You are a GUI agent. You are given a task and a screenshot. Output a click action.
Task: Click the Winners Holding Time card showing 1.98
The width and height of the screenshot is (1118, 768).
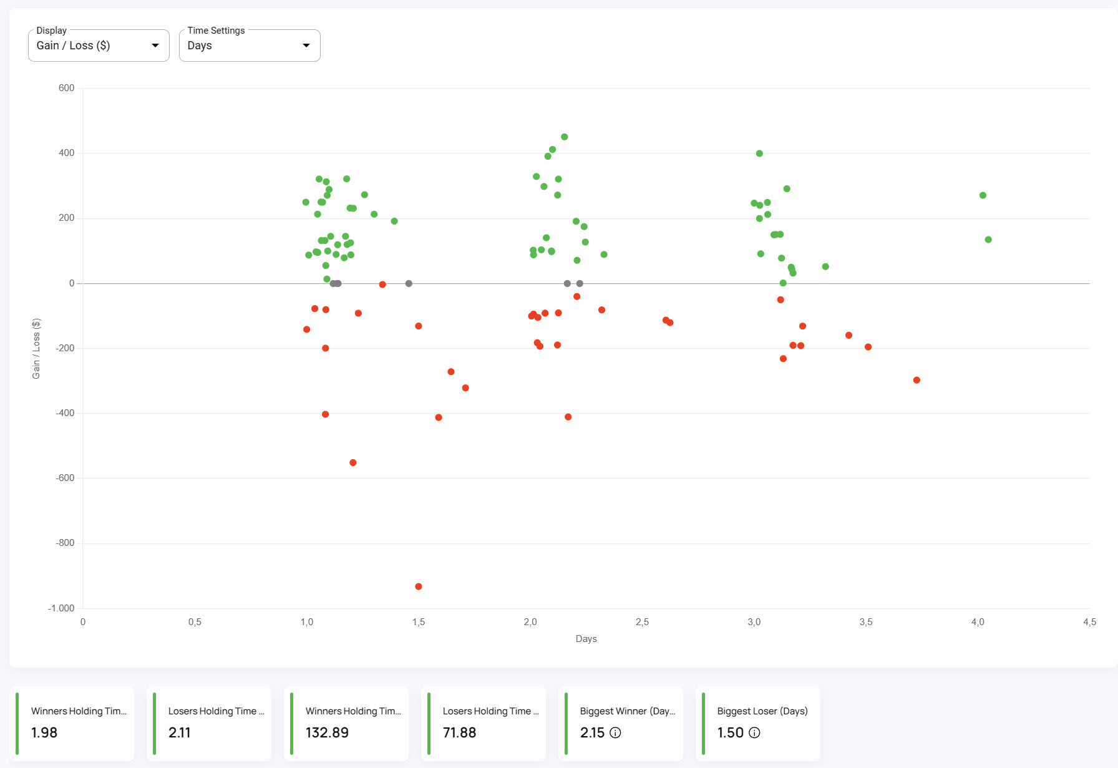72,724
